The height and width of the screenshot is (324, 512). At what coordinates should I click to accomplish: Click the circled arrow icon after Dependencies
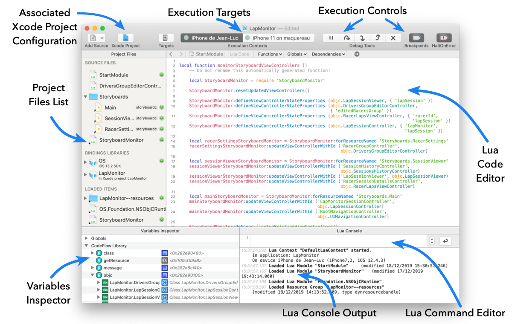357,54
